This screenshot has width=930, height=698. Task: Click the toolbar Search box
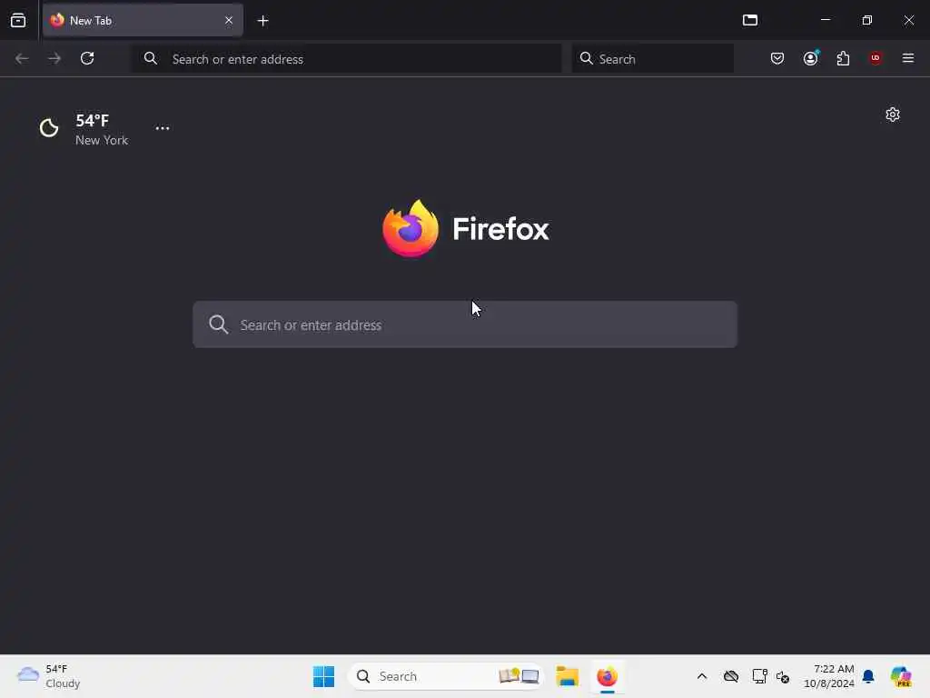click(x=652, y=59)
